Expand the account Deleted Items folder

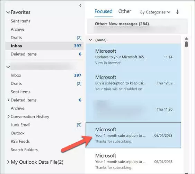point(8,100)
